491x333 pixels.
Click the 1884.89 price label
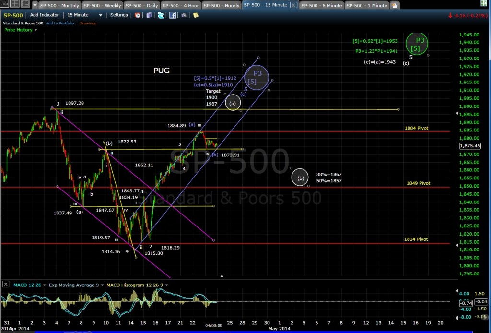[176, 126]
